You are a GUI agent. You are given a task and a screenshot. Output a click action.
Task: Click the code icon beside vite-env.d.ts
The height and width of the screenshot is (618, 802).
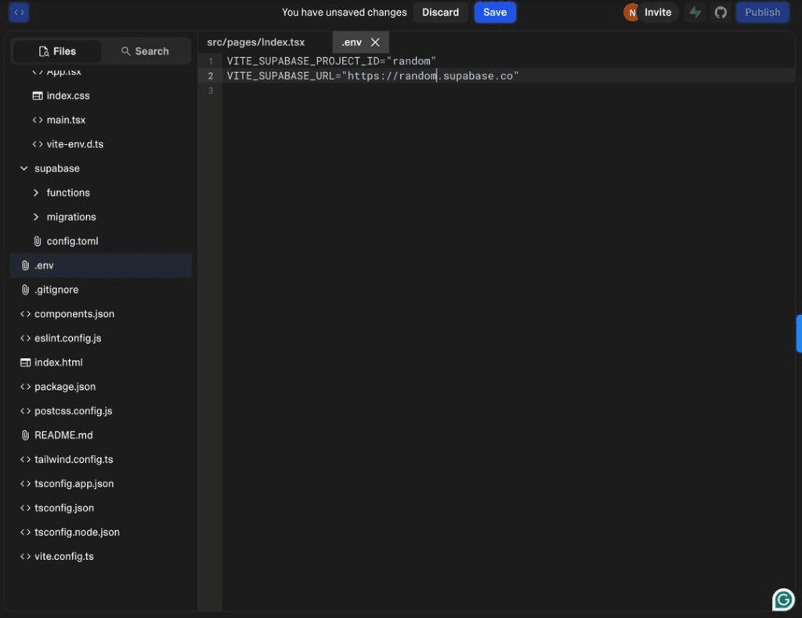click(x=38, y=144)
